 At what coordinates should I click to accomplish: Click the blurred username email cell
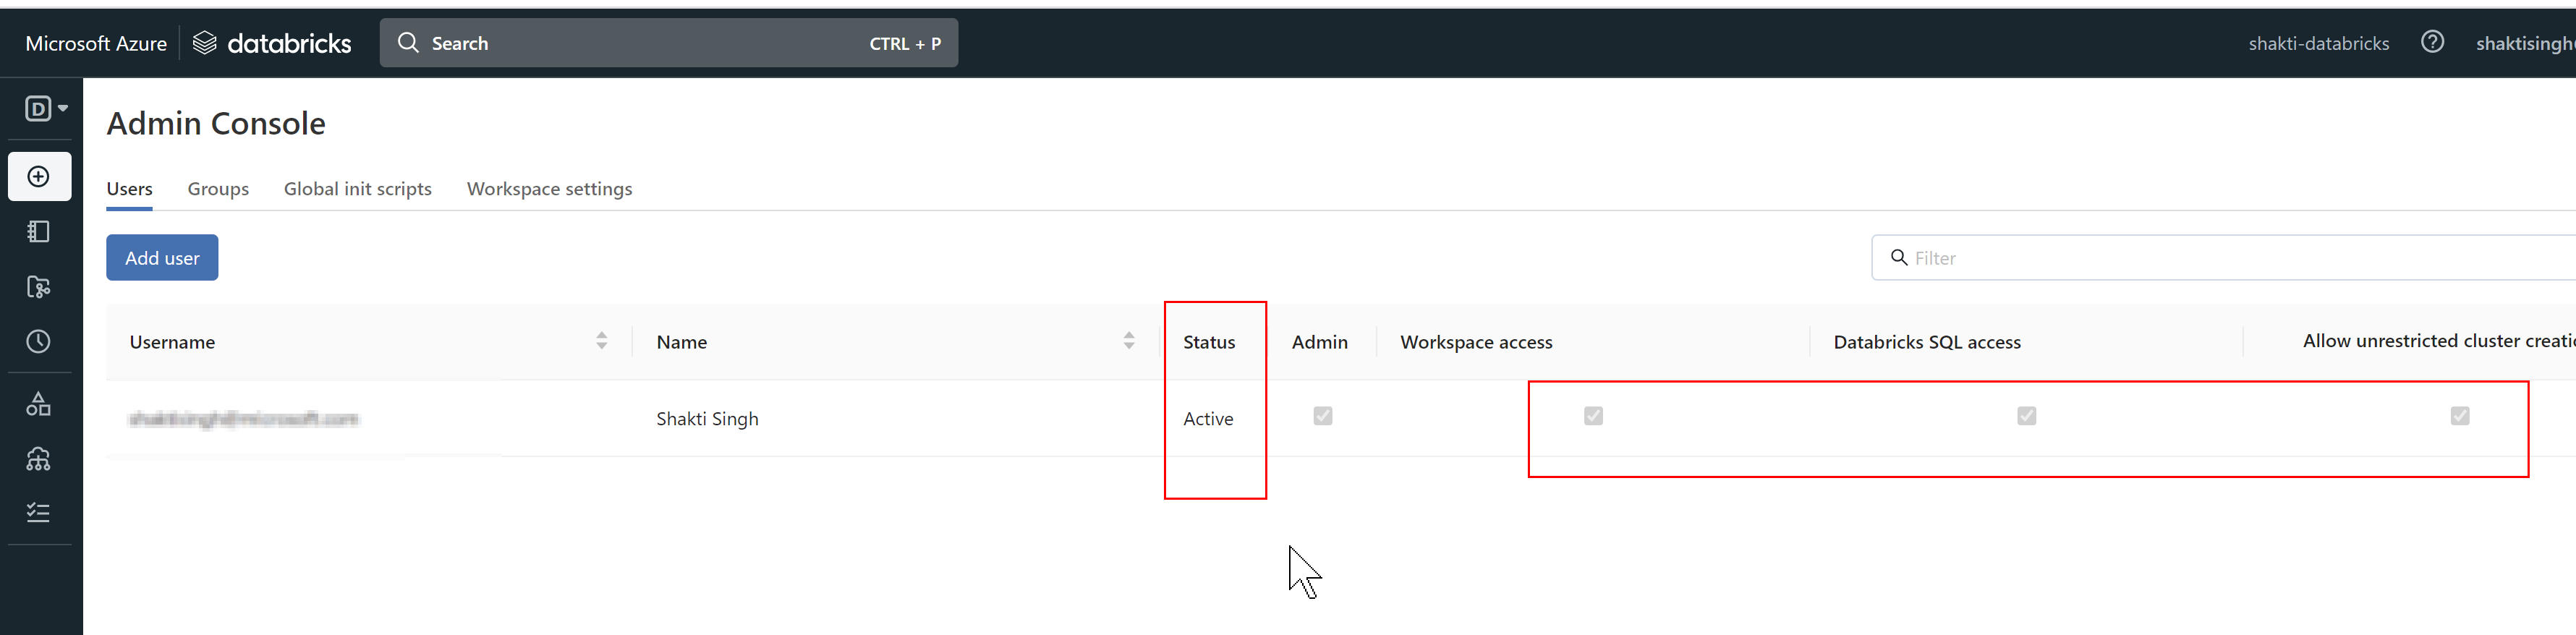coord(244,419)
